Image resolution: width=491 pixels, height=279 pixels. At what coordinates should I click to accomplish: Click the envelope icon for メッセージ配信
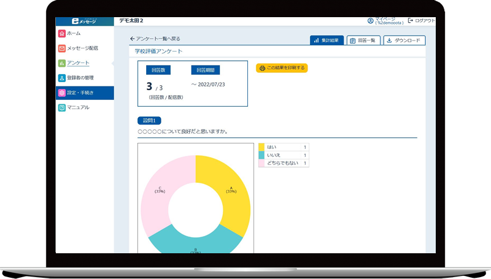pyautogui.click(x=61, y=48)
